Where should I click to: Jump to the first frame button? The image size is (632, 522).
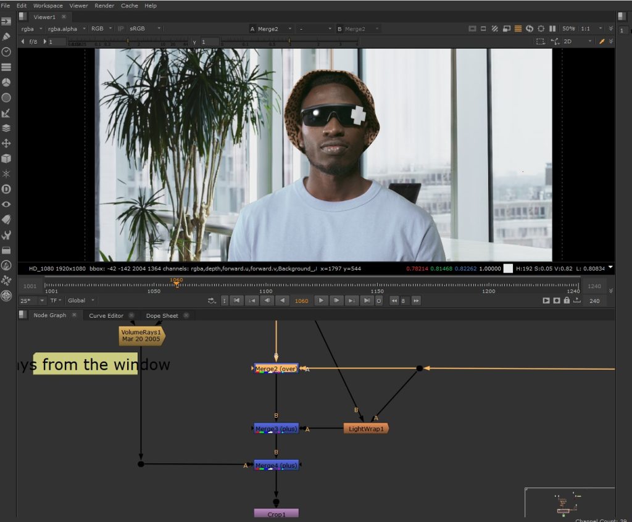tap(236, 300)
